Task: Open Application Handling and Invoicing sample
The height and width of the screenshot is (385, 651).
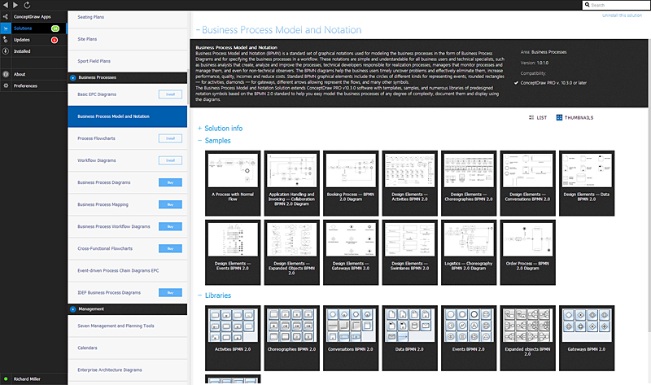Action: click(x=292, y=183)
